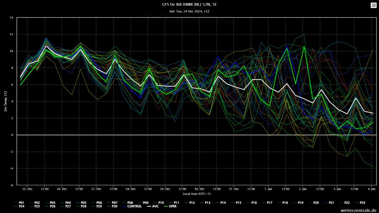The image size is (379, 213).
Task: Hide ensemble member P30 in legend
Action: coord(112,206)
